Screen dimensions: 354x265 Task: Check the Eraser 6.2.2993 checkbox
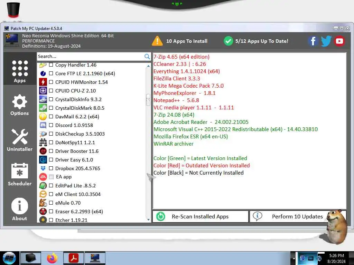pos(51,212)
